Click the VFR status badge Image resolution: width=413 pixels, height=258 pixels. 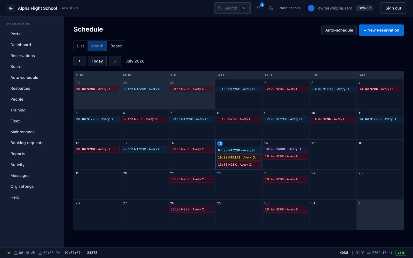pos(401,253)
